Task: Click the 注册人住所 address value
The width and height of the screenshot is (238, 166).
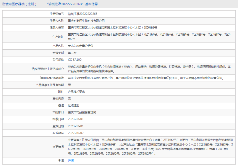Action: pos(113,28)
